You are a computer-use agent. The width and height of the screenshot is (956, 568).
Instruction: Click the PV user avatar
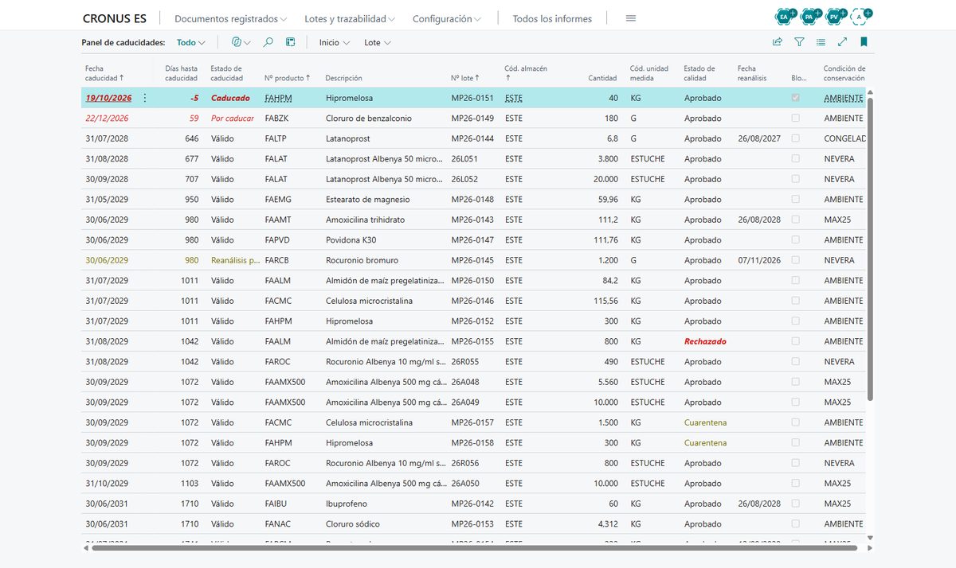click(834, 16)
